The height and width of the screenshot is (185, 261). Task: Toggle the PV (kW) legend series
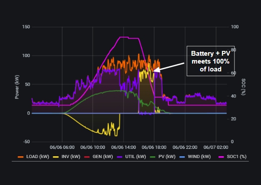coord(163,157)
